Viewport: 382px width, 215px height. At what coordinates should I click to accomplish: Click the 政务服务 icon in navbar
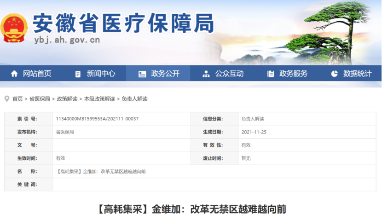click(x=271, y=74)
